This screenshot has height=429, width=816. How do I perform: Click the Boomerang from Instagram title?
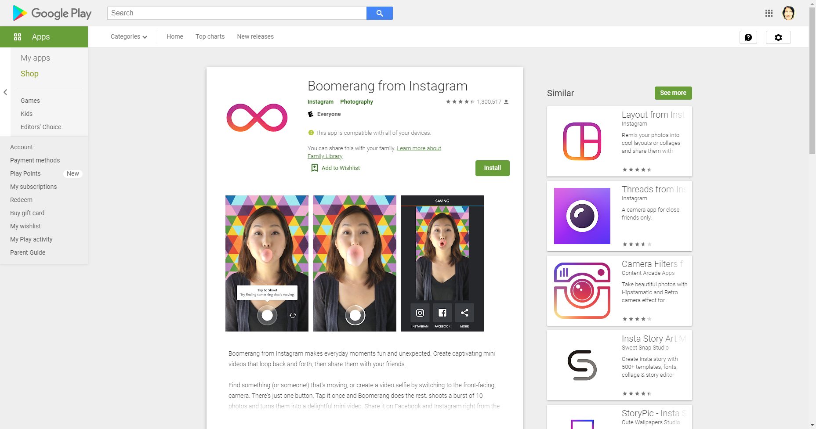[x=387, y=86]
